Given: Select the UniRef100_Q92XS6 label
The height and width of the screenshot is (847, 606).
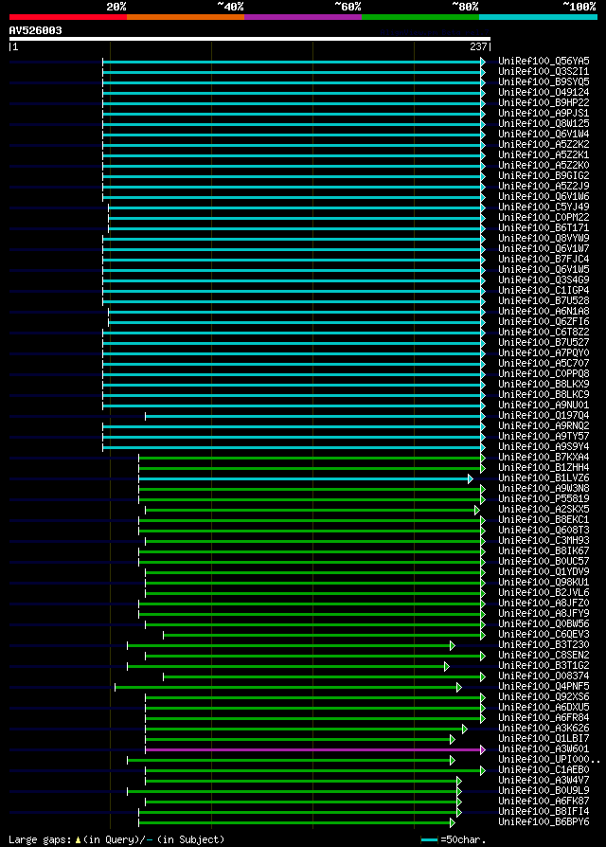Looking at the screenshot, I should tap(544, 696).
